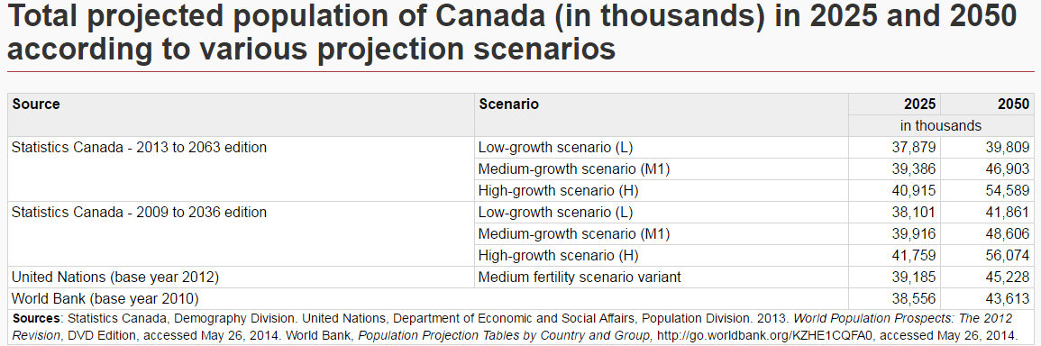
Task: Click the 45,228 United Nations 2050 value
Action: (x=987, y=277)
